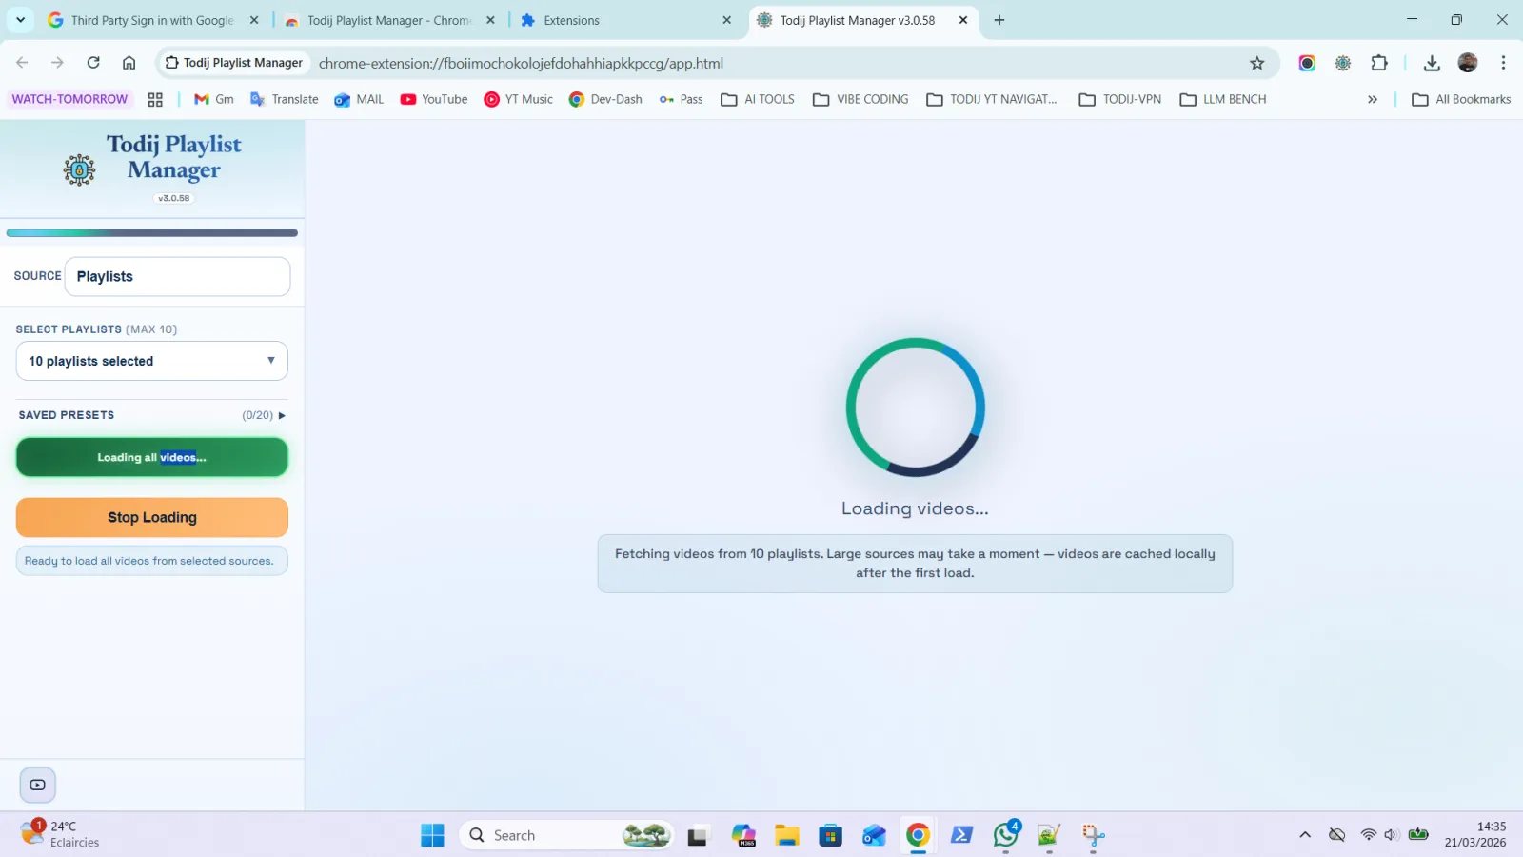Open the VIBE CODING bookmark folder

click(x=860, y=99)
